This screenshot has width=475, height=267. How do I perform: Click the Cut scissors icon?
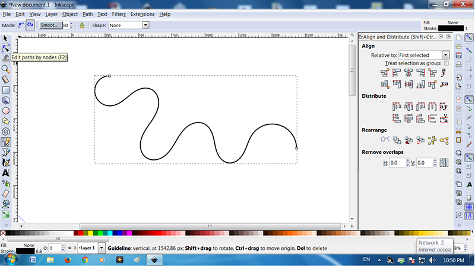pos(458,131)
